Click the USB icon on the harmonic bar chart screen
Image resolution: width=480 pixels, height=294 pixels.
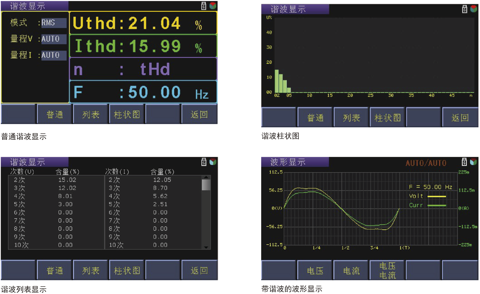465,8
